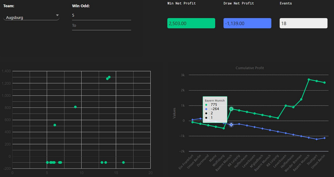Focus the Win Odd field containing 5
334x177 pixels.
click(x=101, y=15)
